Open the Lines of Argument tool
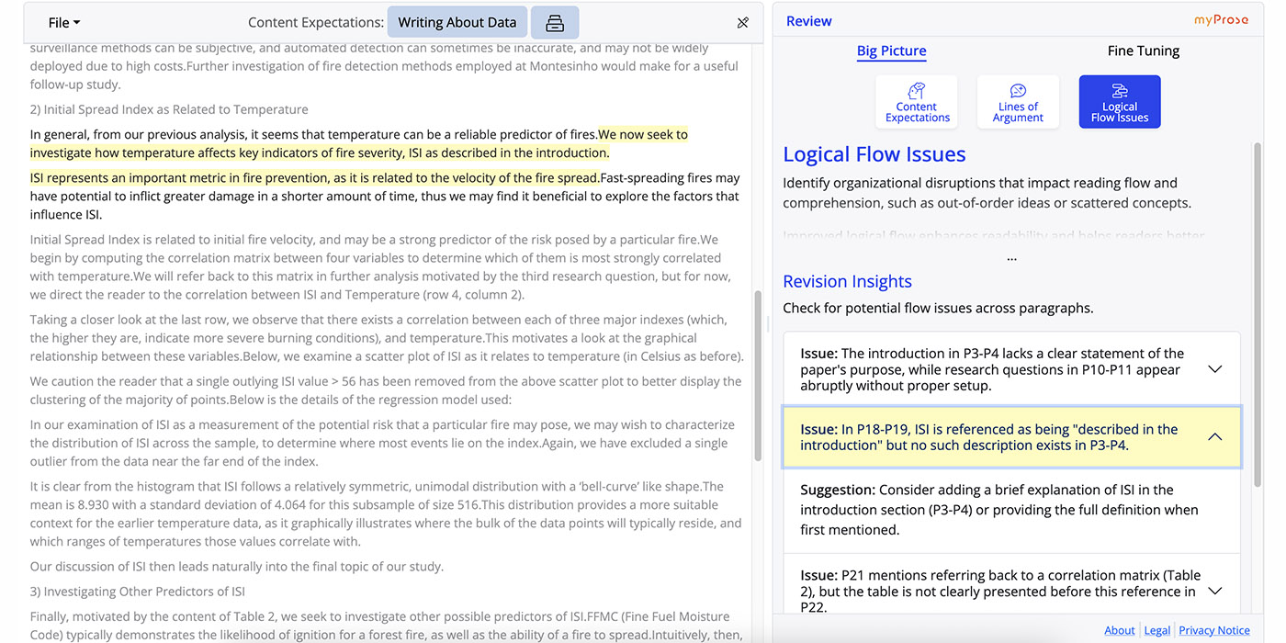The height and width of the screenshot is (643, 1286). (x=1018, y=101)
